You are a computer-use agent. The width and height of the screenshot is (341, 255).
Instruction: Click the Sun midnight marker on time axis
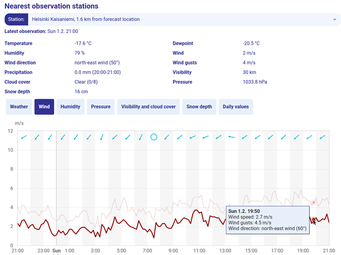(x=56, y=250)
